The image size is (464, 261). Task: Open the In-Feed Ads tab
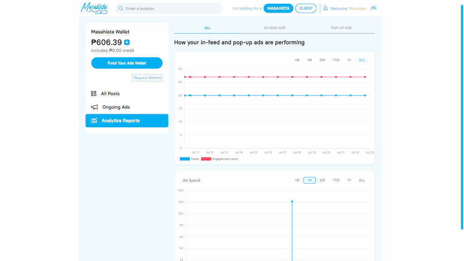pyautogui.click(x=274, y=28)
